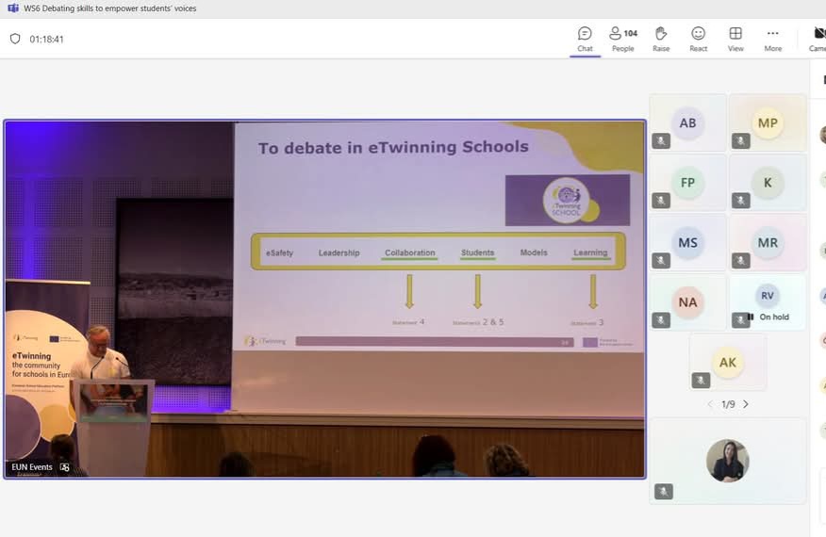Show the People participant list
Image resolution: width=826 pixels, height=537 pixels.
[622, 39]
